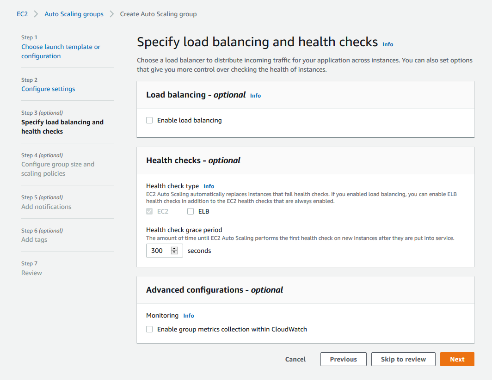This screenshot has height=380, width=492.
Task: Click the grace period increment arrow
Action: pyautogui.click(x=174, y=249)
